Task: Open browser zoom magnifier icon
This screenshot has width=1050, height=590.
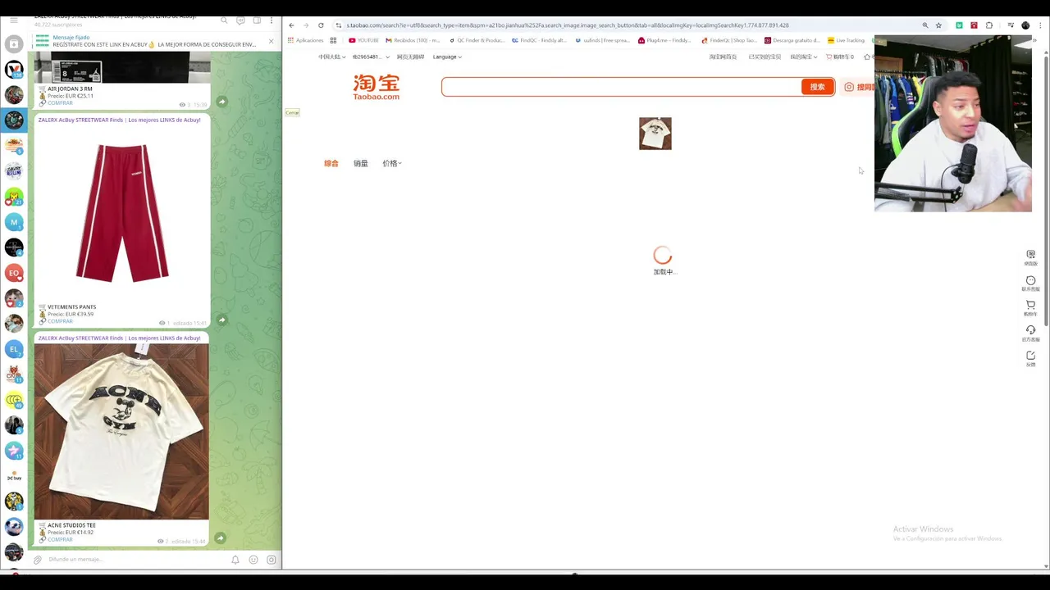Action: [x=925, y=25]
